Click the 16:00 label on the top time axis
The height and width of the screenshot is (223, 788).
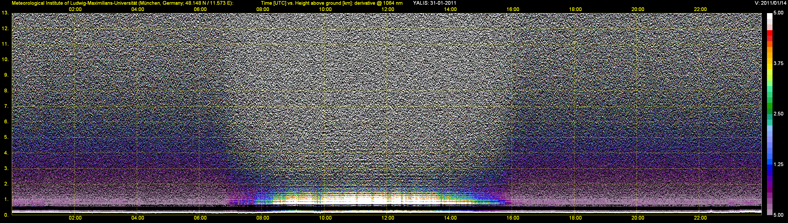[513, 9]
